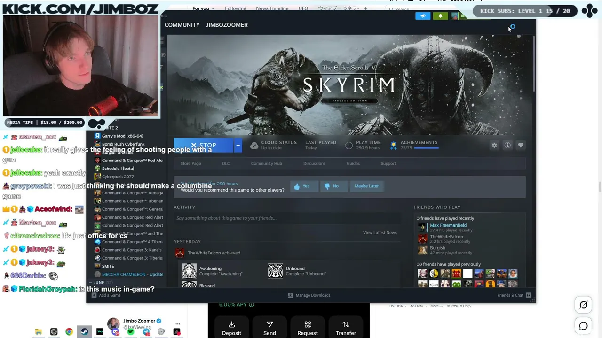The width and height of the screenshot is (602, 338).
Task: Click the Unbound achievement icon
Action: tap(276, 271)
